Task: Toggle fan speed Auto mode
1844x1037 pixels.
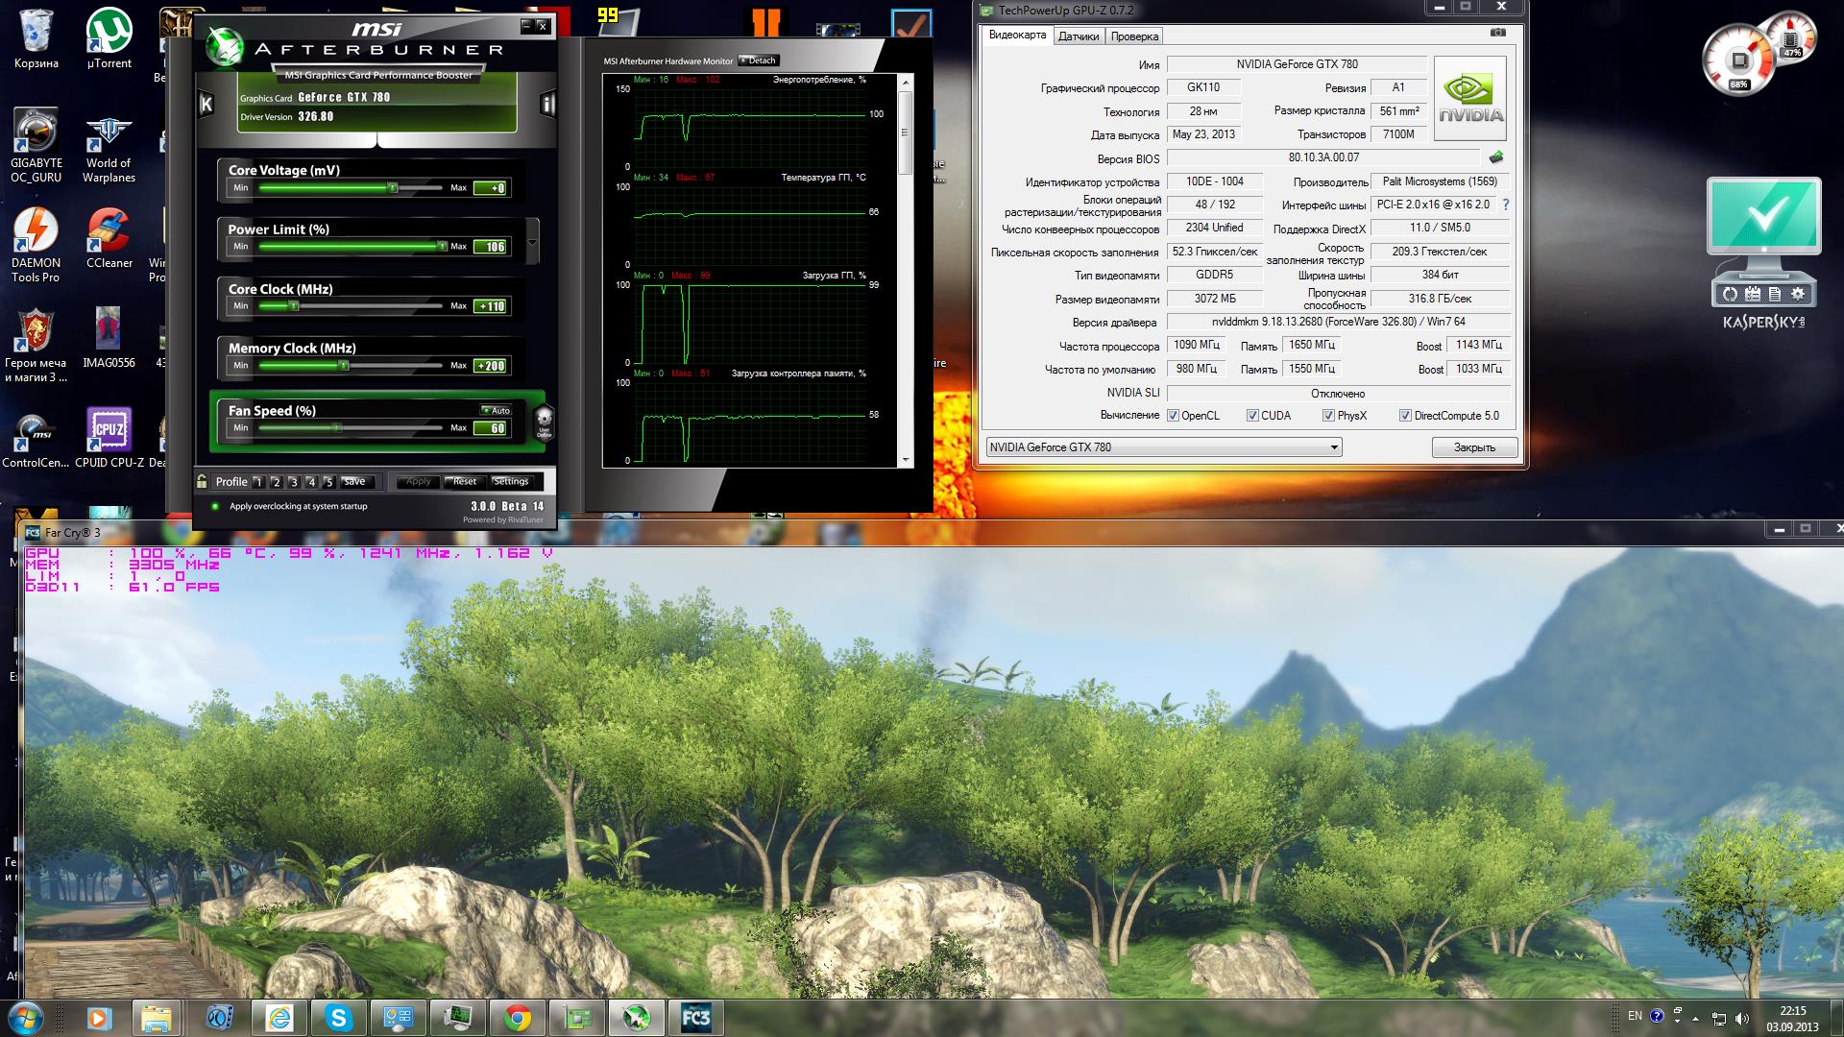Action: pos(496,410)
